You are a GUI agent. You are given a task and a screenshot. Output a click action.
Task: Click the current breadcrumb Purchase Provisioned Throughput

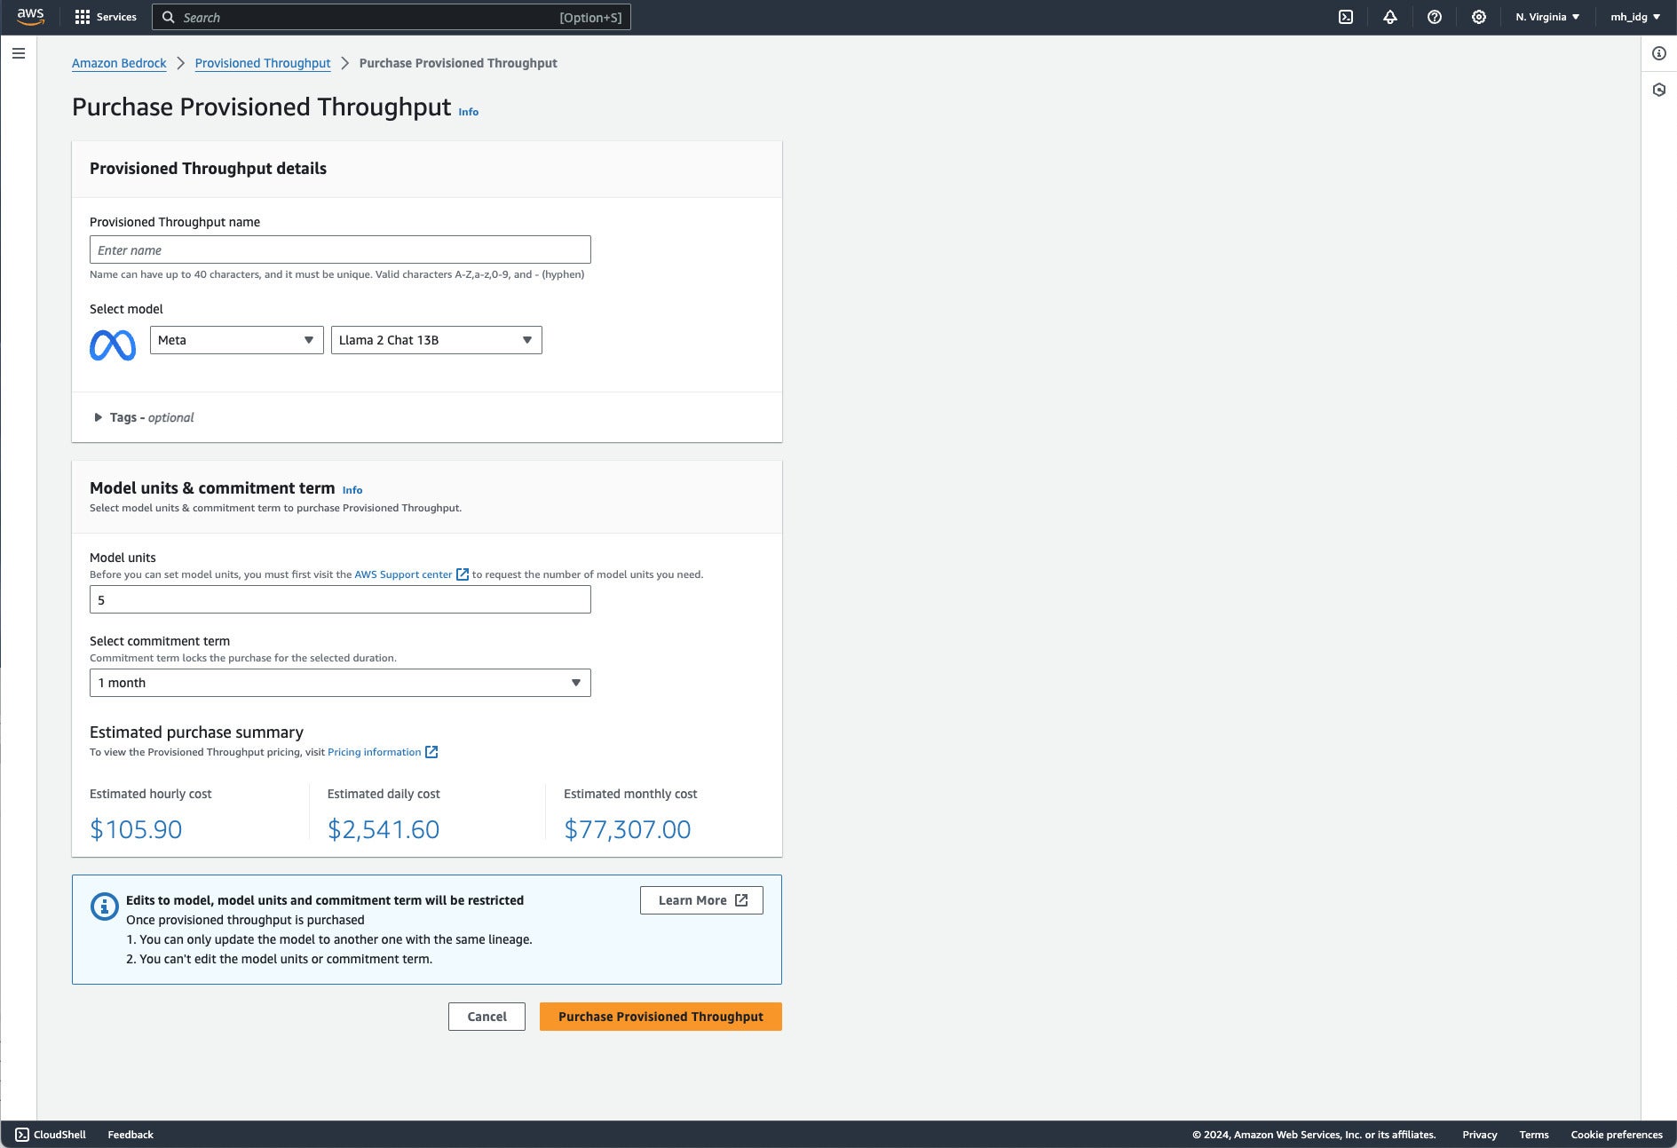458,63
